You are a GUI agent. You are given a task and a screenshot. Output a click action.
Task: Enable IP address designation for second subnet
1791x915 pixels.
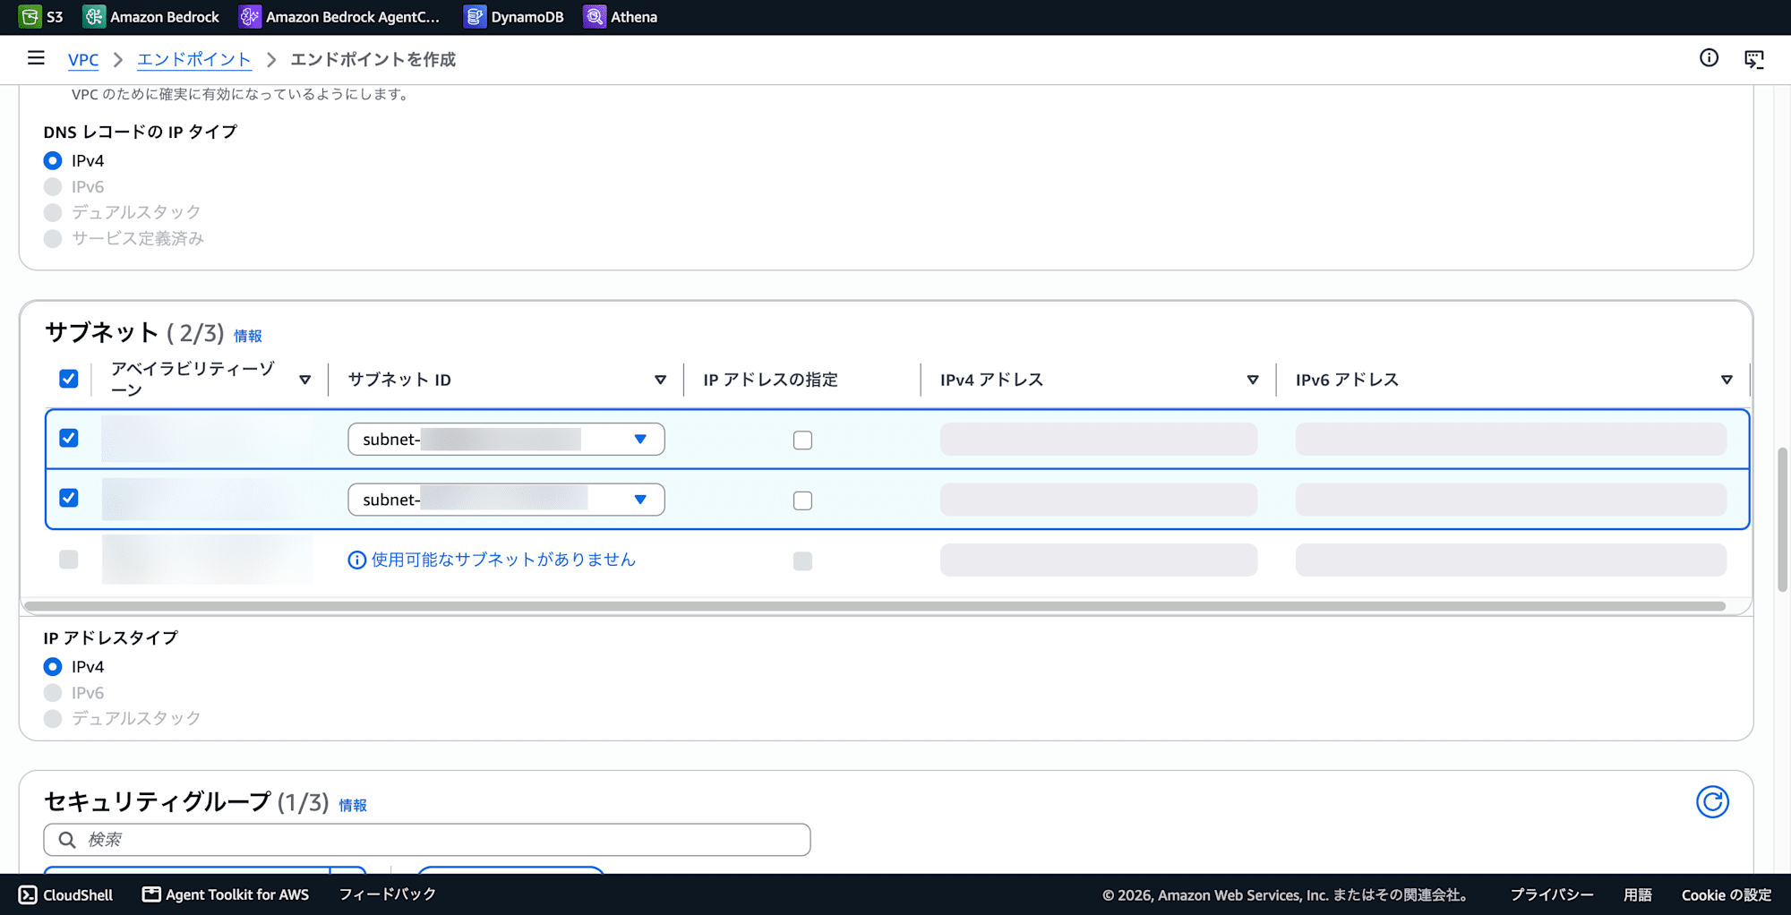tap(802, 500)
